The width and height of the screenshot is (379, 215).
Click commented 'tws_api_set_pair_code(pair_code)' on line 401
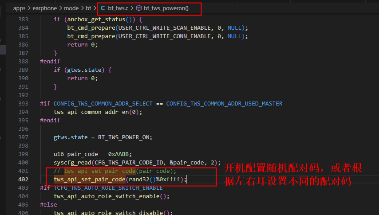pyautogui.click(x=118, y=171)
